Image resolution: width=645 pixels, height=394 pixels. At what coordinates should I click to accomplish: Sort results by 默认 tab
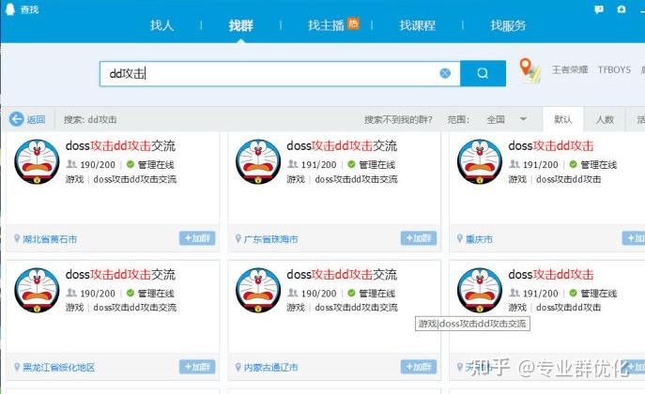562,119
